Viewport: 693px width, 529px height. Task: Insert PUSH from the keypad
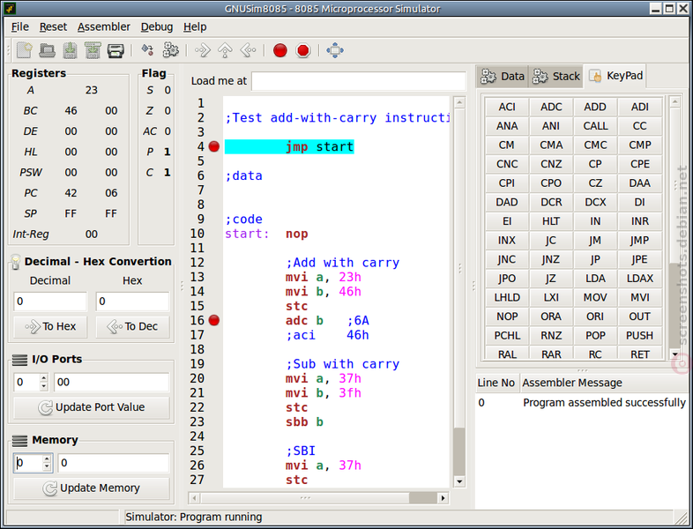click(x=639, y=335)
